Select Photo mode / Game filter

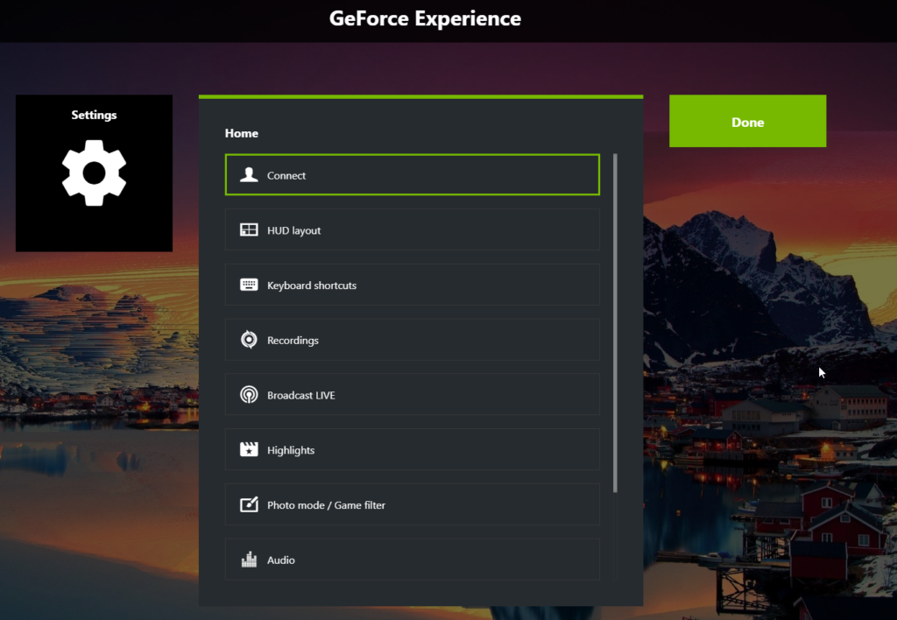(413, 504)
